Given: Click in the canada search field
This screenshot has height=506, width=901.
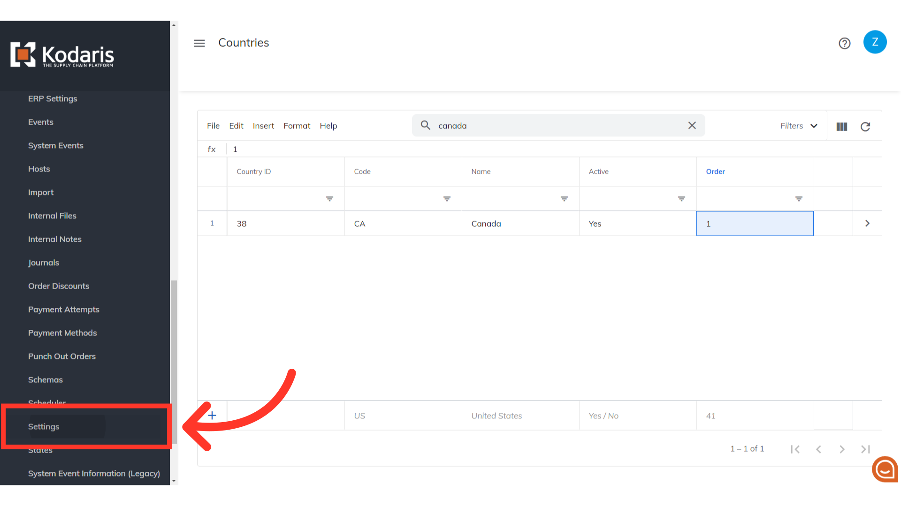Looking at the screenshot, I should (558, 126).
